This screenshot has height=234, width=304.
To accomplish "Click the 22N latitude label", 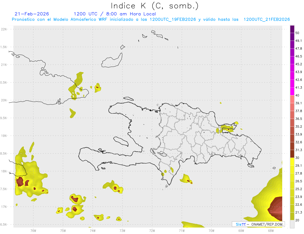I will click(4, 29).
